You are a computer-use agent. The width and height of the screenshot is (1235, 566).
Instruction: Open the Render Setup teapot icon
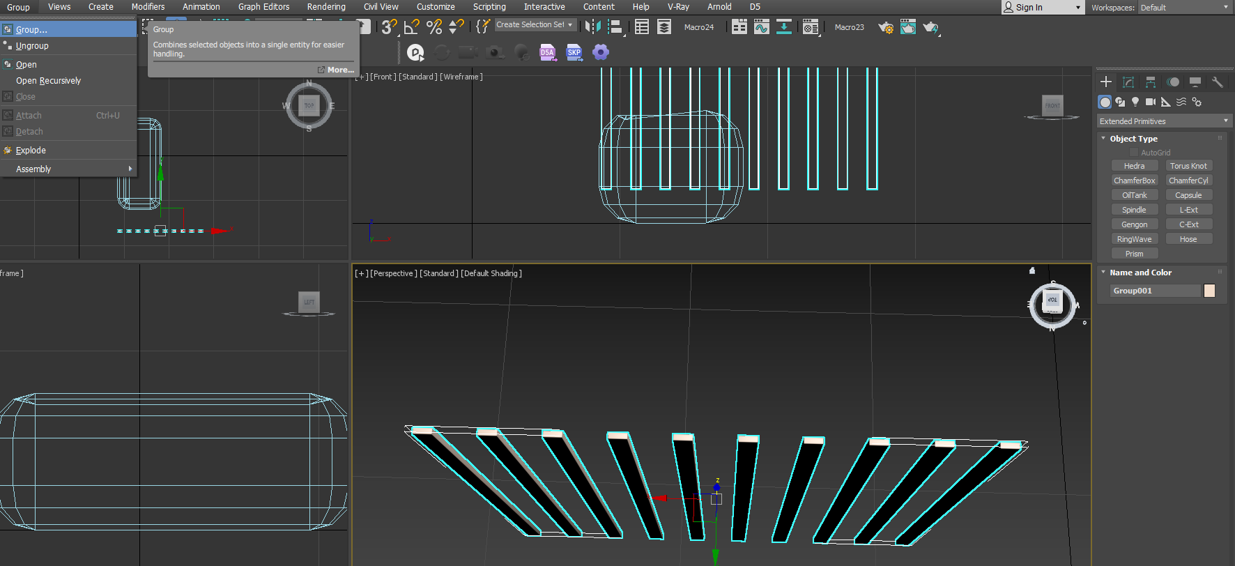(885, 27)
